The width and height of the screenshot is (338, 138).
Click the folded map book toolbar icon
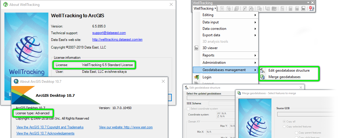click(x=274, y=8)
